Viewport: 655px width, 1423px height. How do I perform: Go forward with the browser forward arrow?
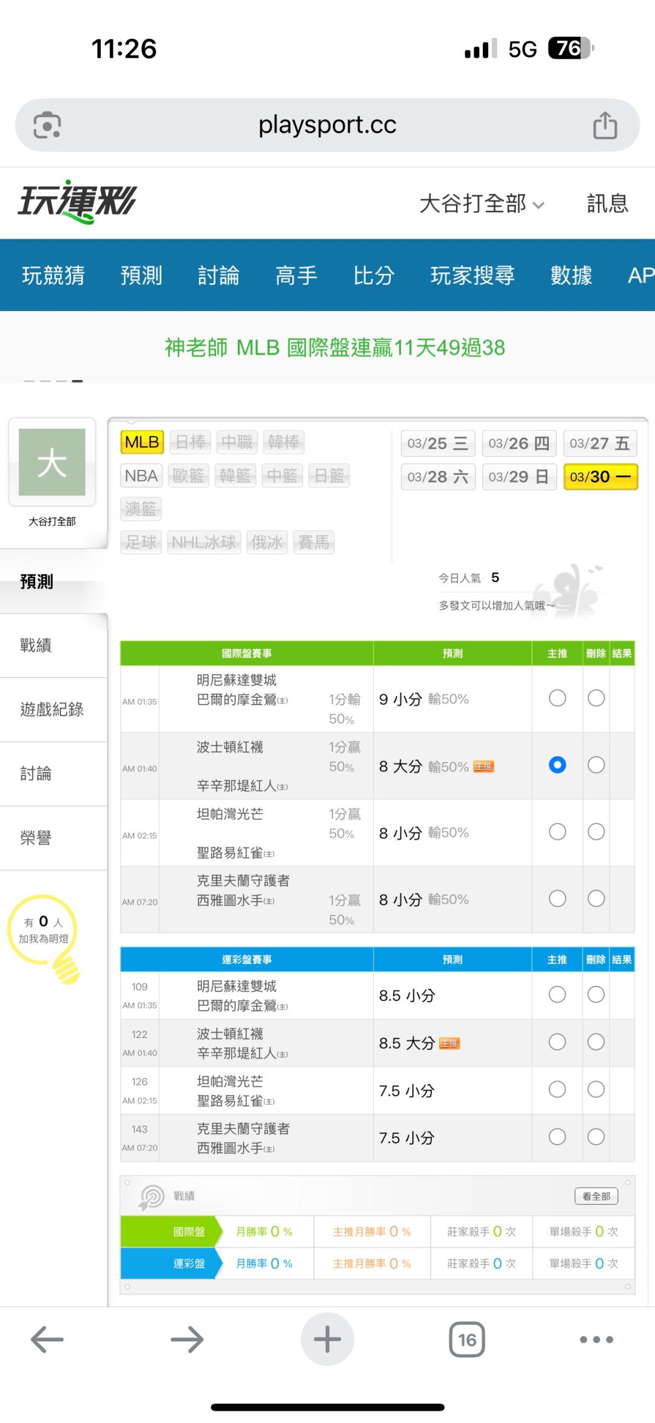coord(187,1339)
